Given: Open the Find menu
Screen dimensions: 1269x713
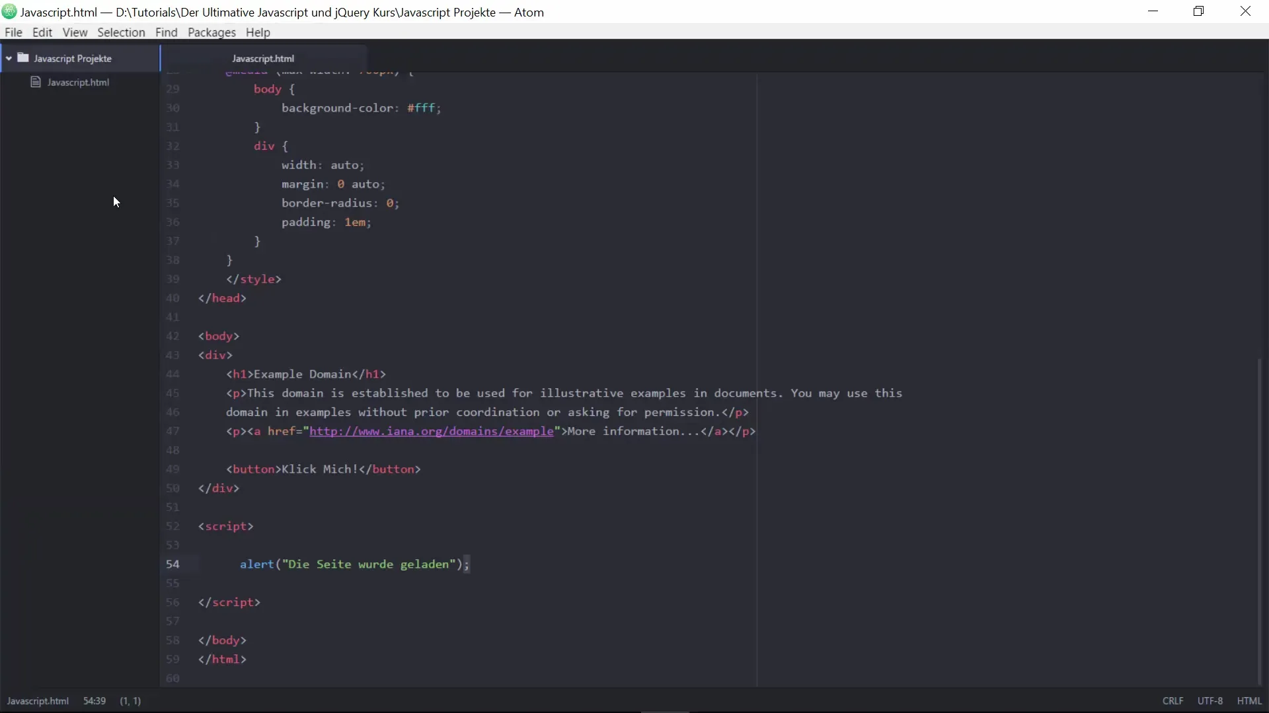Looking at the screenshot, I should click(x=167, y=32).
